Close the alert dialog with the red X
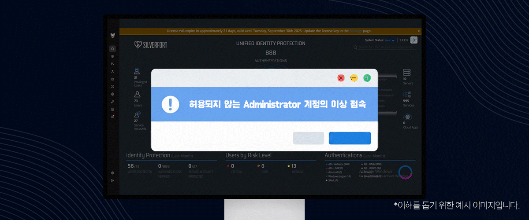Viewport: 529px width, 220px height. [341, 78]
